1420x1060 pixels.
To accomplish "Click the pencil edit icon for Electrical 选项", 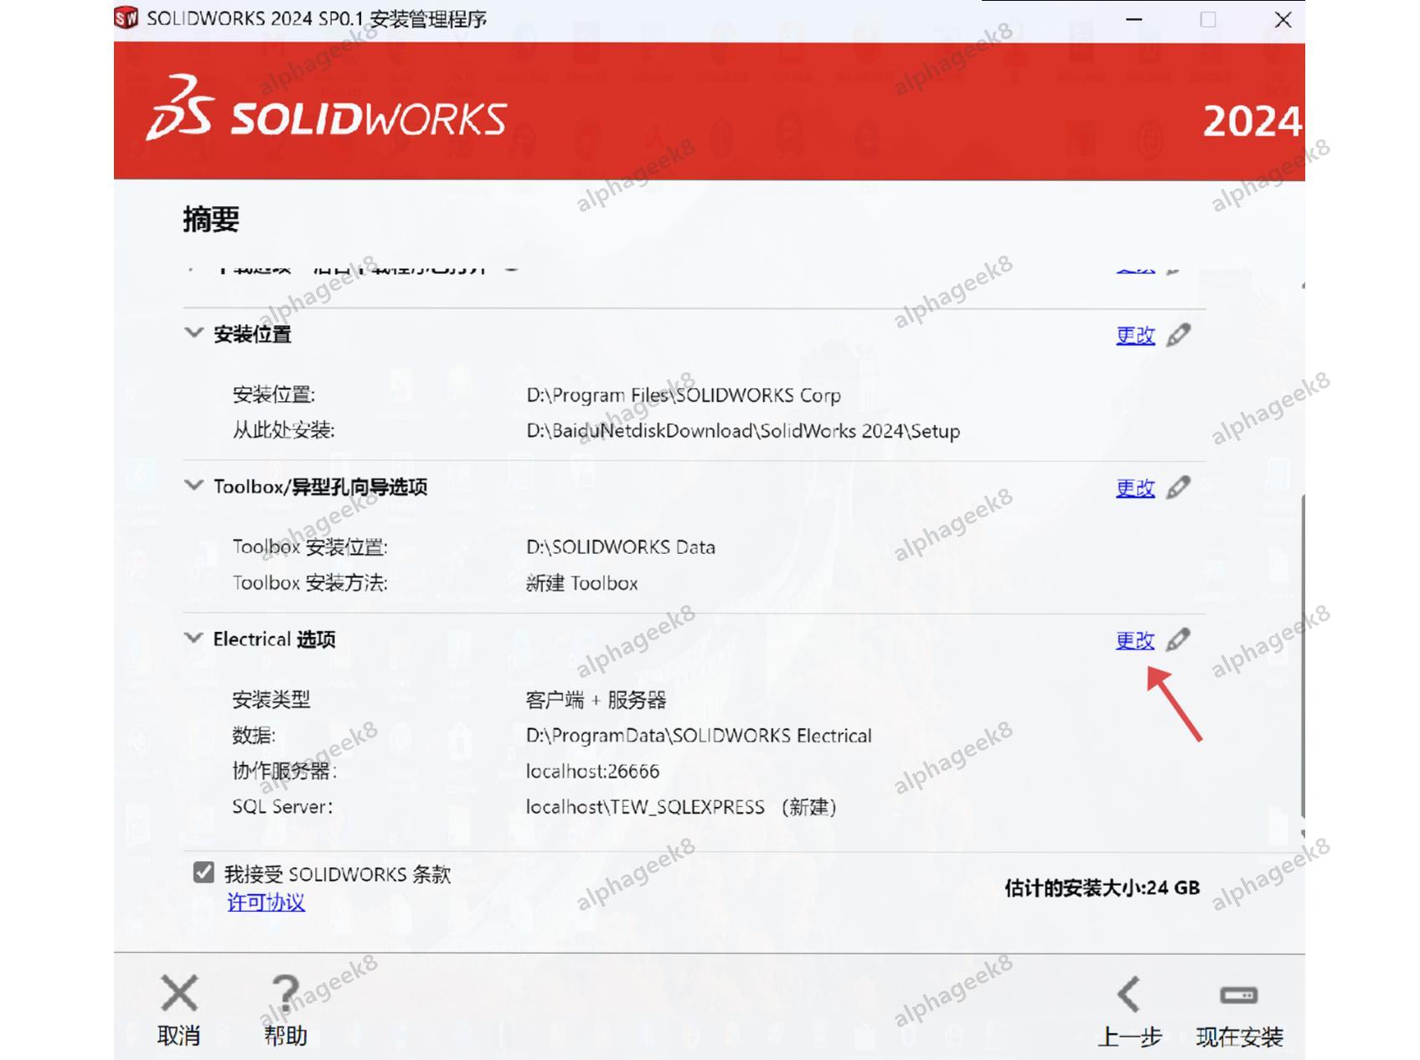I will tap(1180, 639).
